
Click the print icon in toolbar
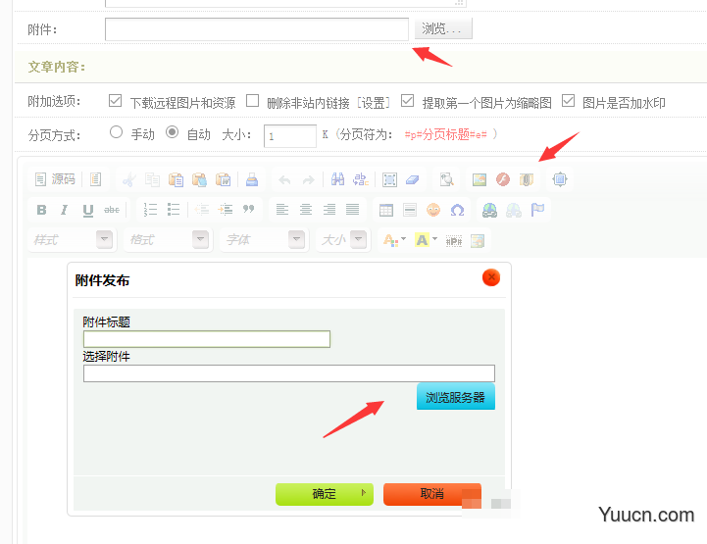pyautogui.click(x=252, y=179)
